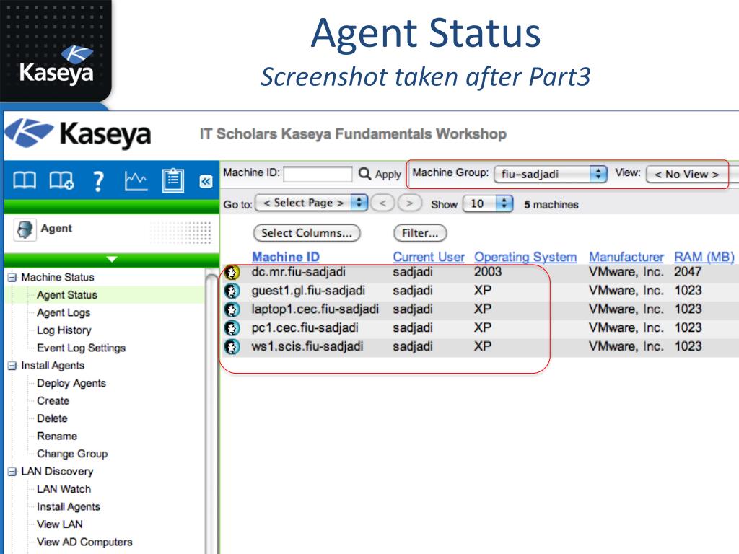Open the Machine Group dropdown fiu-sadjadi
The height and width of the screenshot is (554, 739).
550,174
